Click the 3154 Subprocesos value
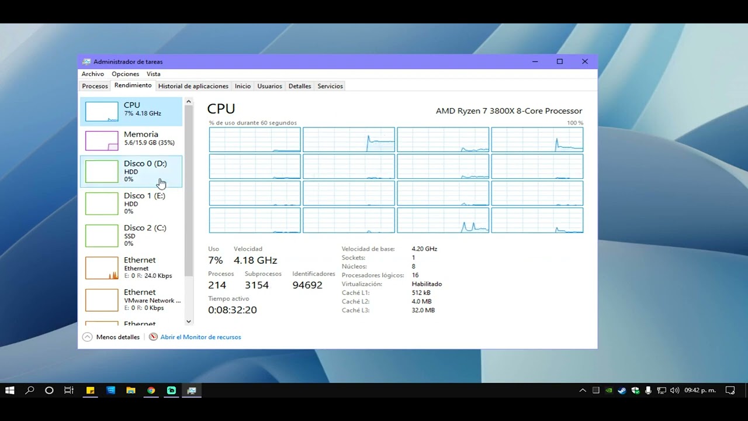Image resolution: width=748 pixels, height=421 pixels. point(257,285)
